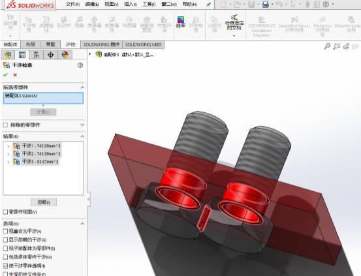Open the DimXpertManager crosshair tab
This screenshot has height=276, width=361.
[x=50, y=55]
